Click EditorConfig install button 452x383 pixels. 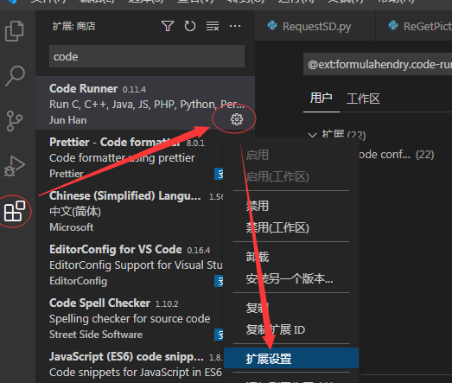pyautogui.click(x=219, y=281)
